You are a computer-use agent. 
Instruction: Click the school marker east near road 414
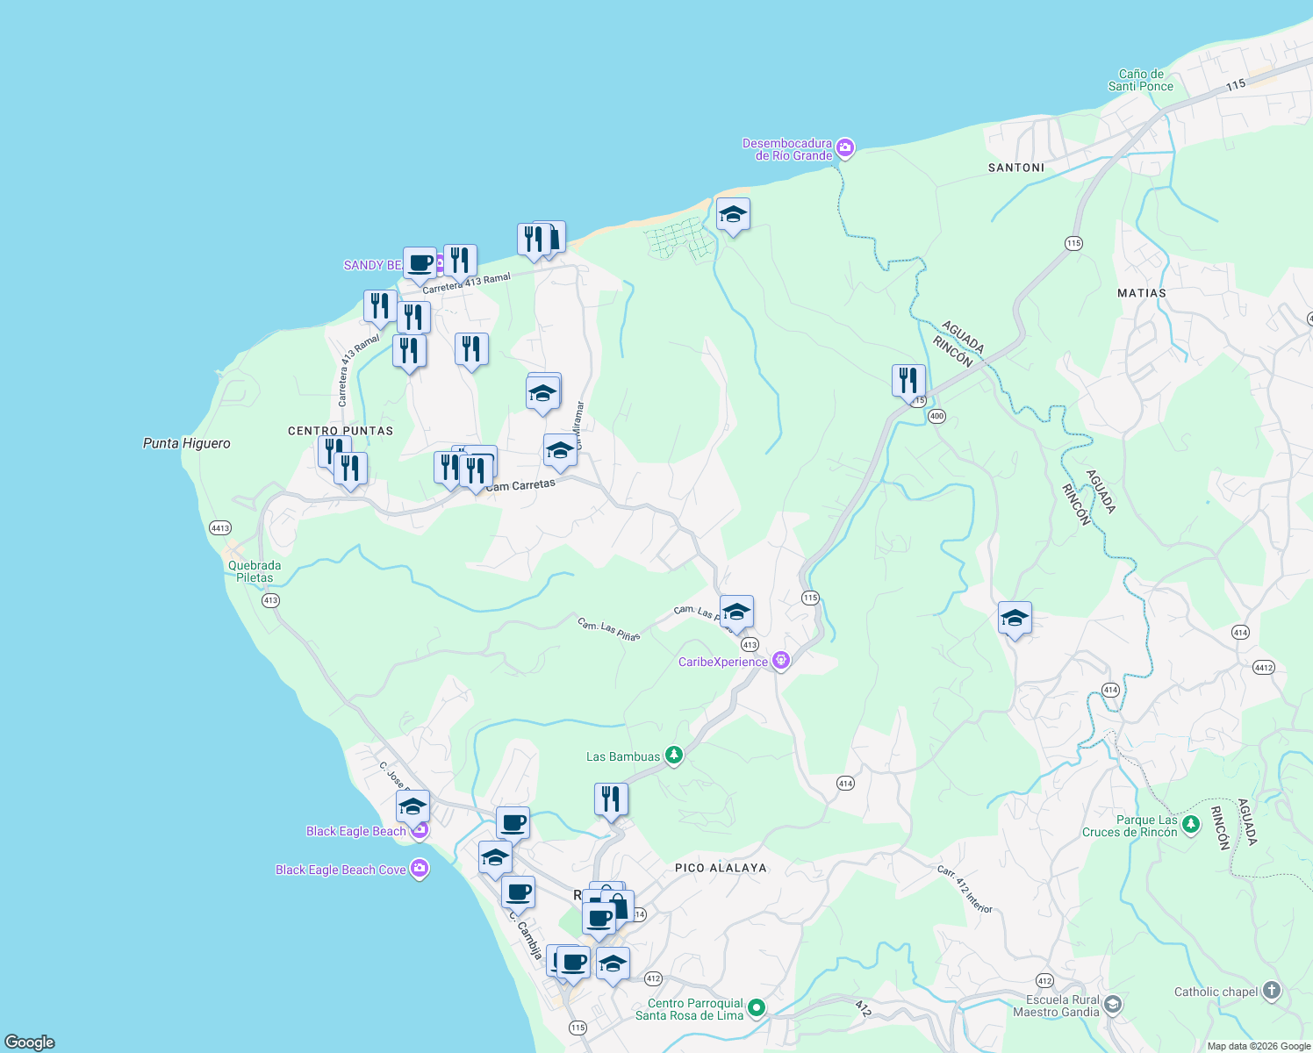pyautogui.click(x=1015, y=619)
